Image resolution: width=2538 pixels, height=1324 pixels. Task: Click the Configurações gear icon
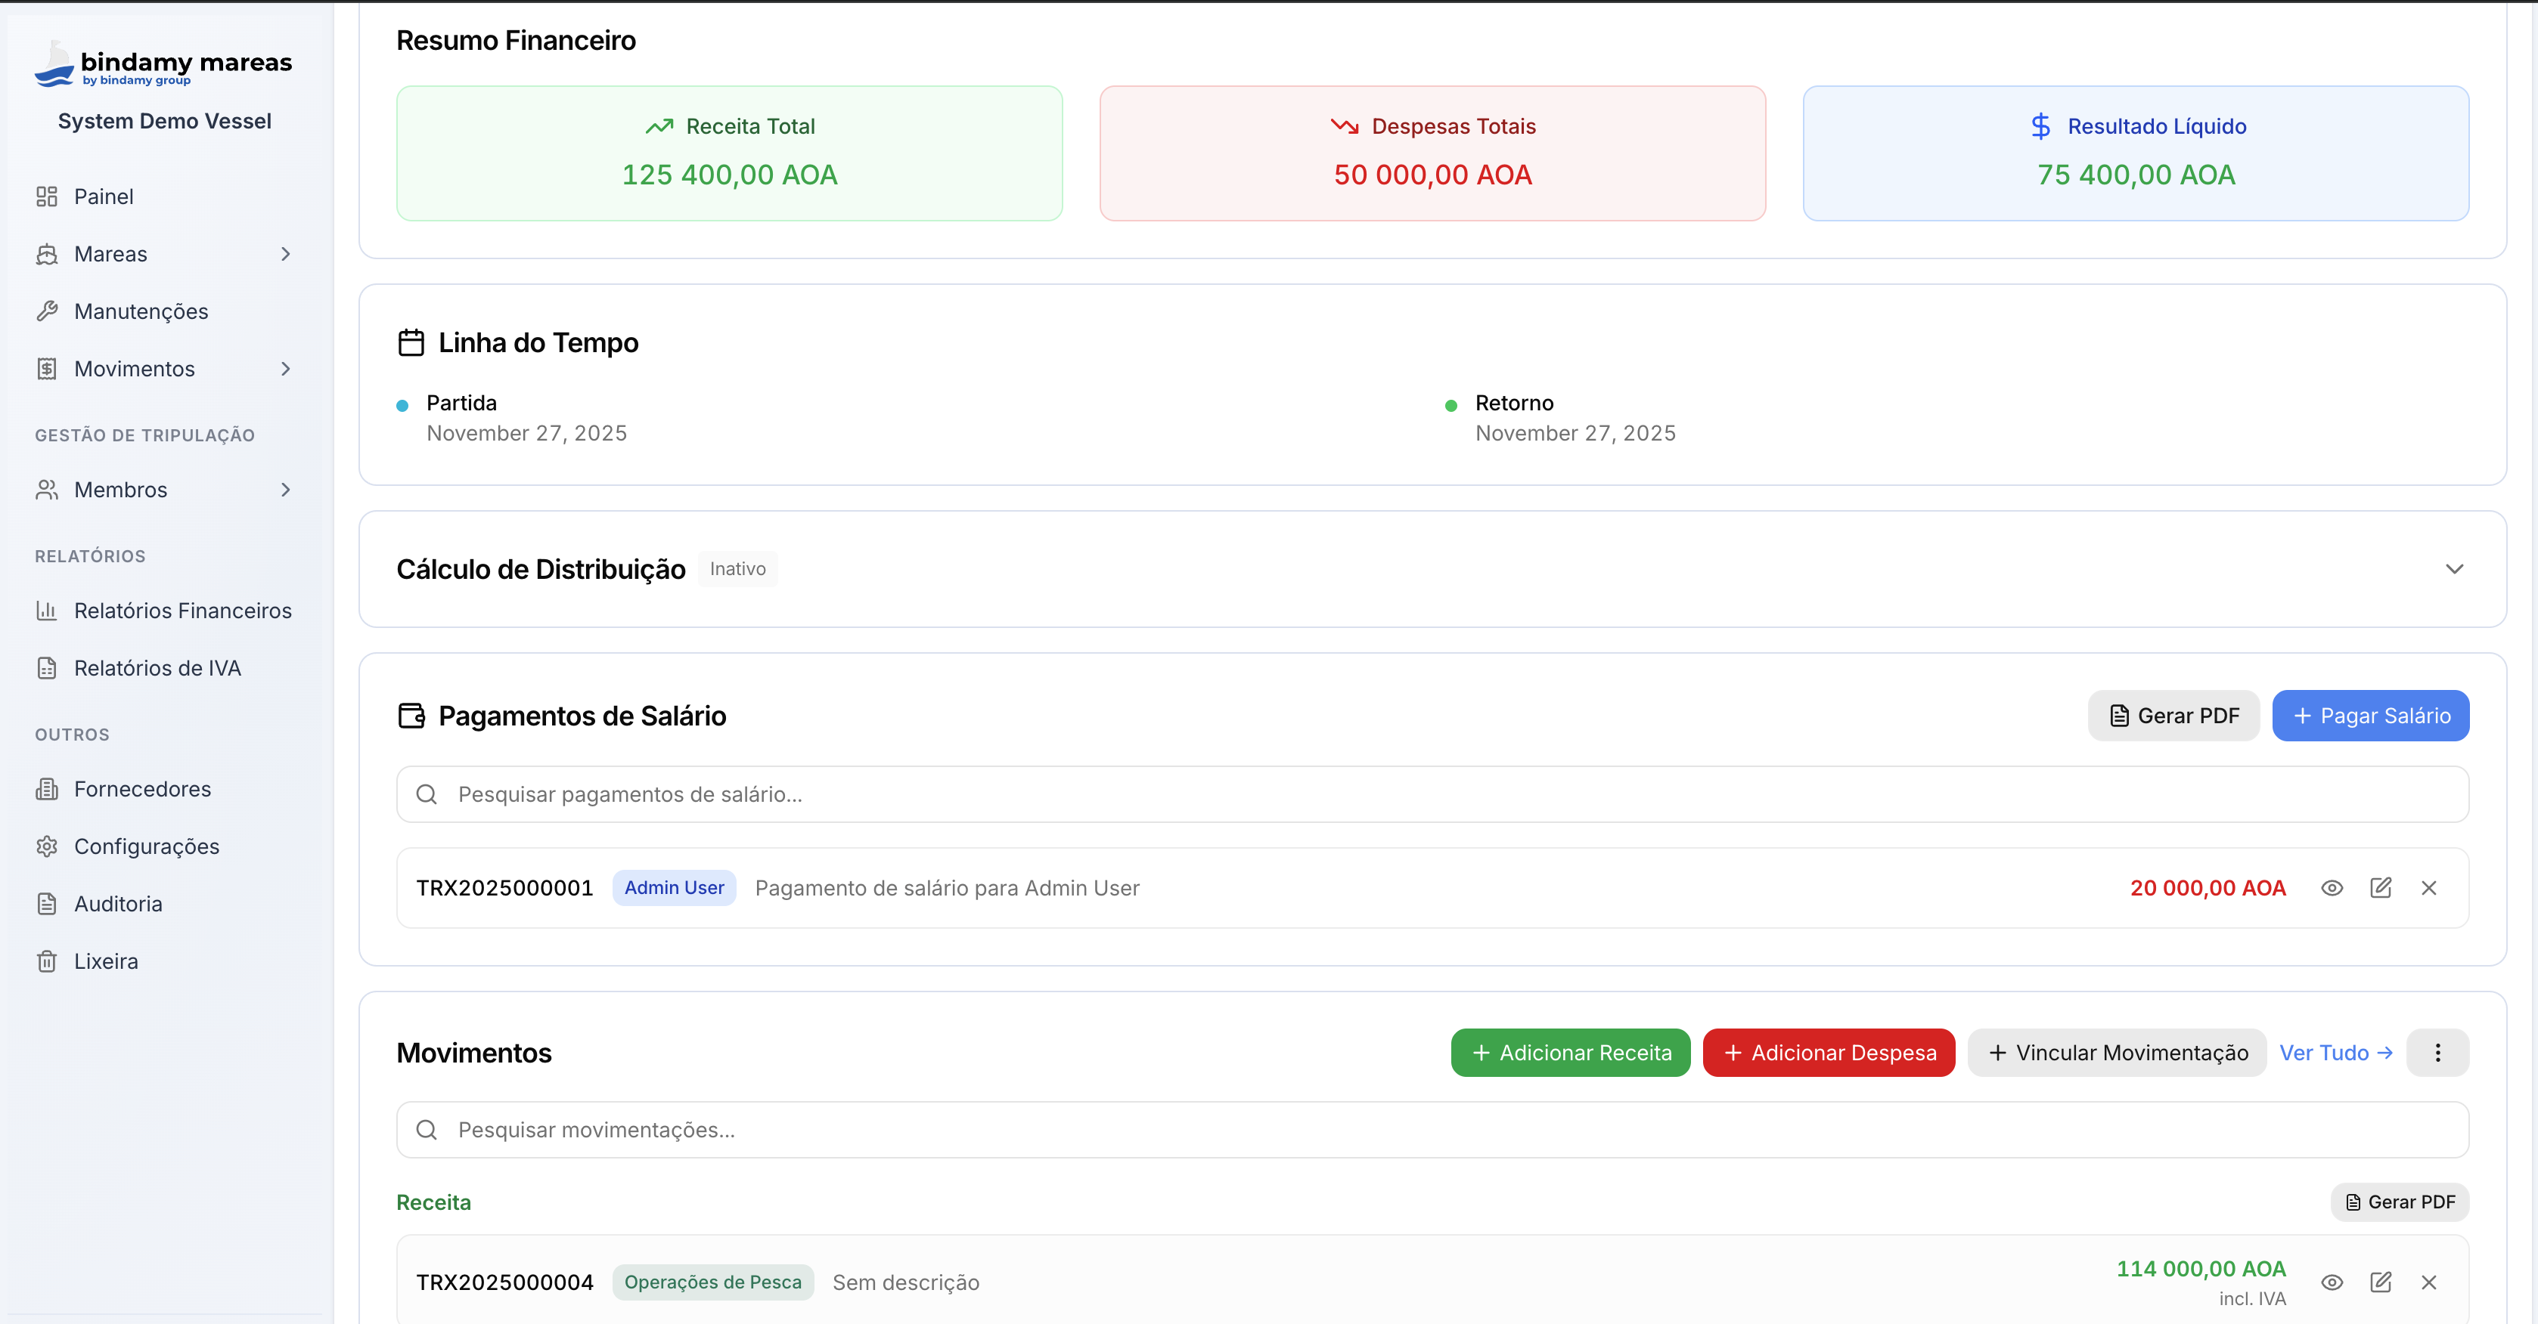coord(48,846)
